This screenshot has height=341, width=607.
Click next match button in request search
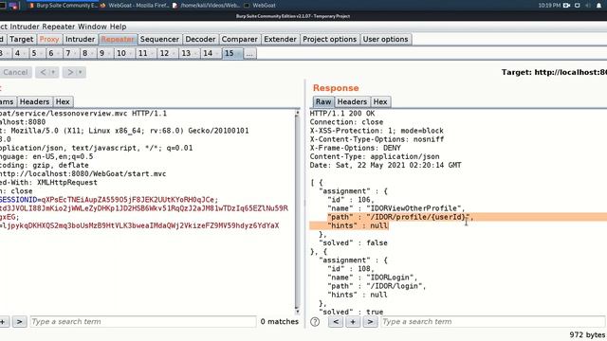coord(19,321)
